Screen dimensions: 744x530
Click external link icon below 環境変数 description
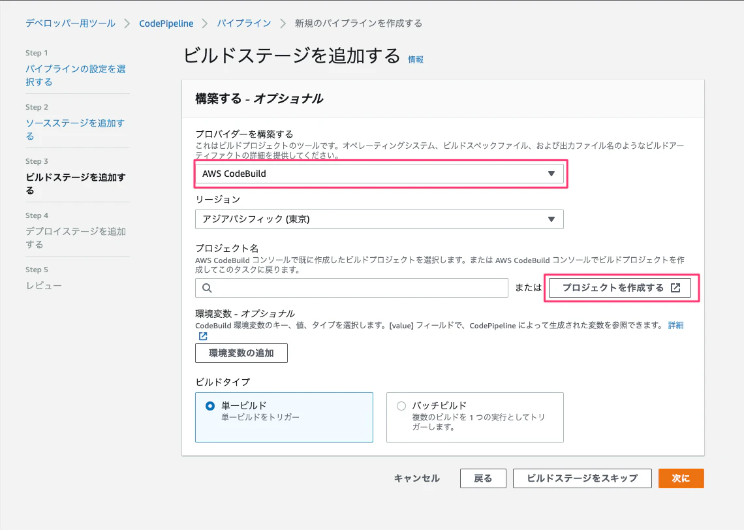click(203, 336)
